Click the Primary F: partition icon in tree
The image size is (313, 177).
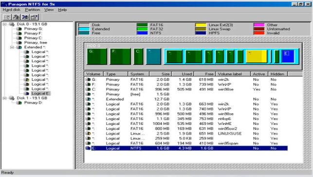[19, 33]
